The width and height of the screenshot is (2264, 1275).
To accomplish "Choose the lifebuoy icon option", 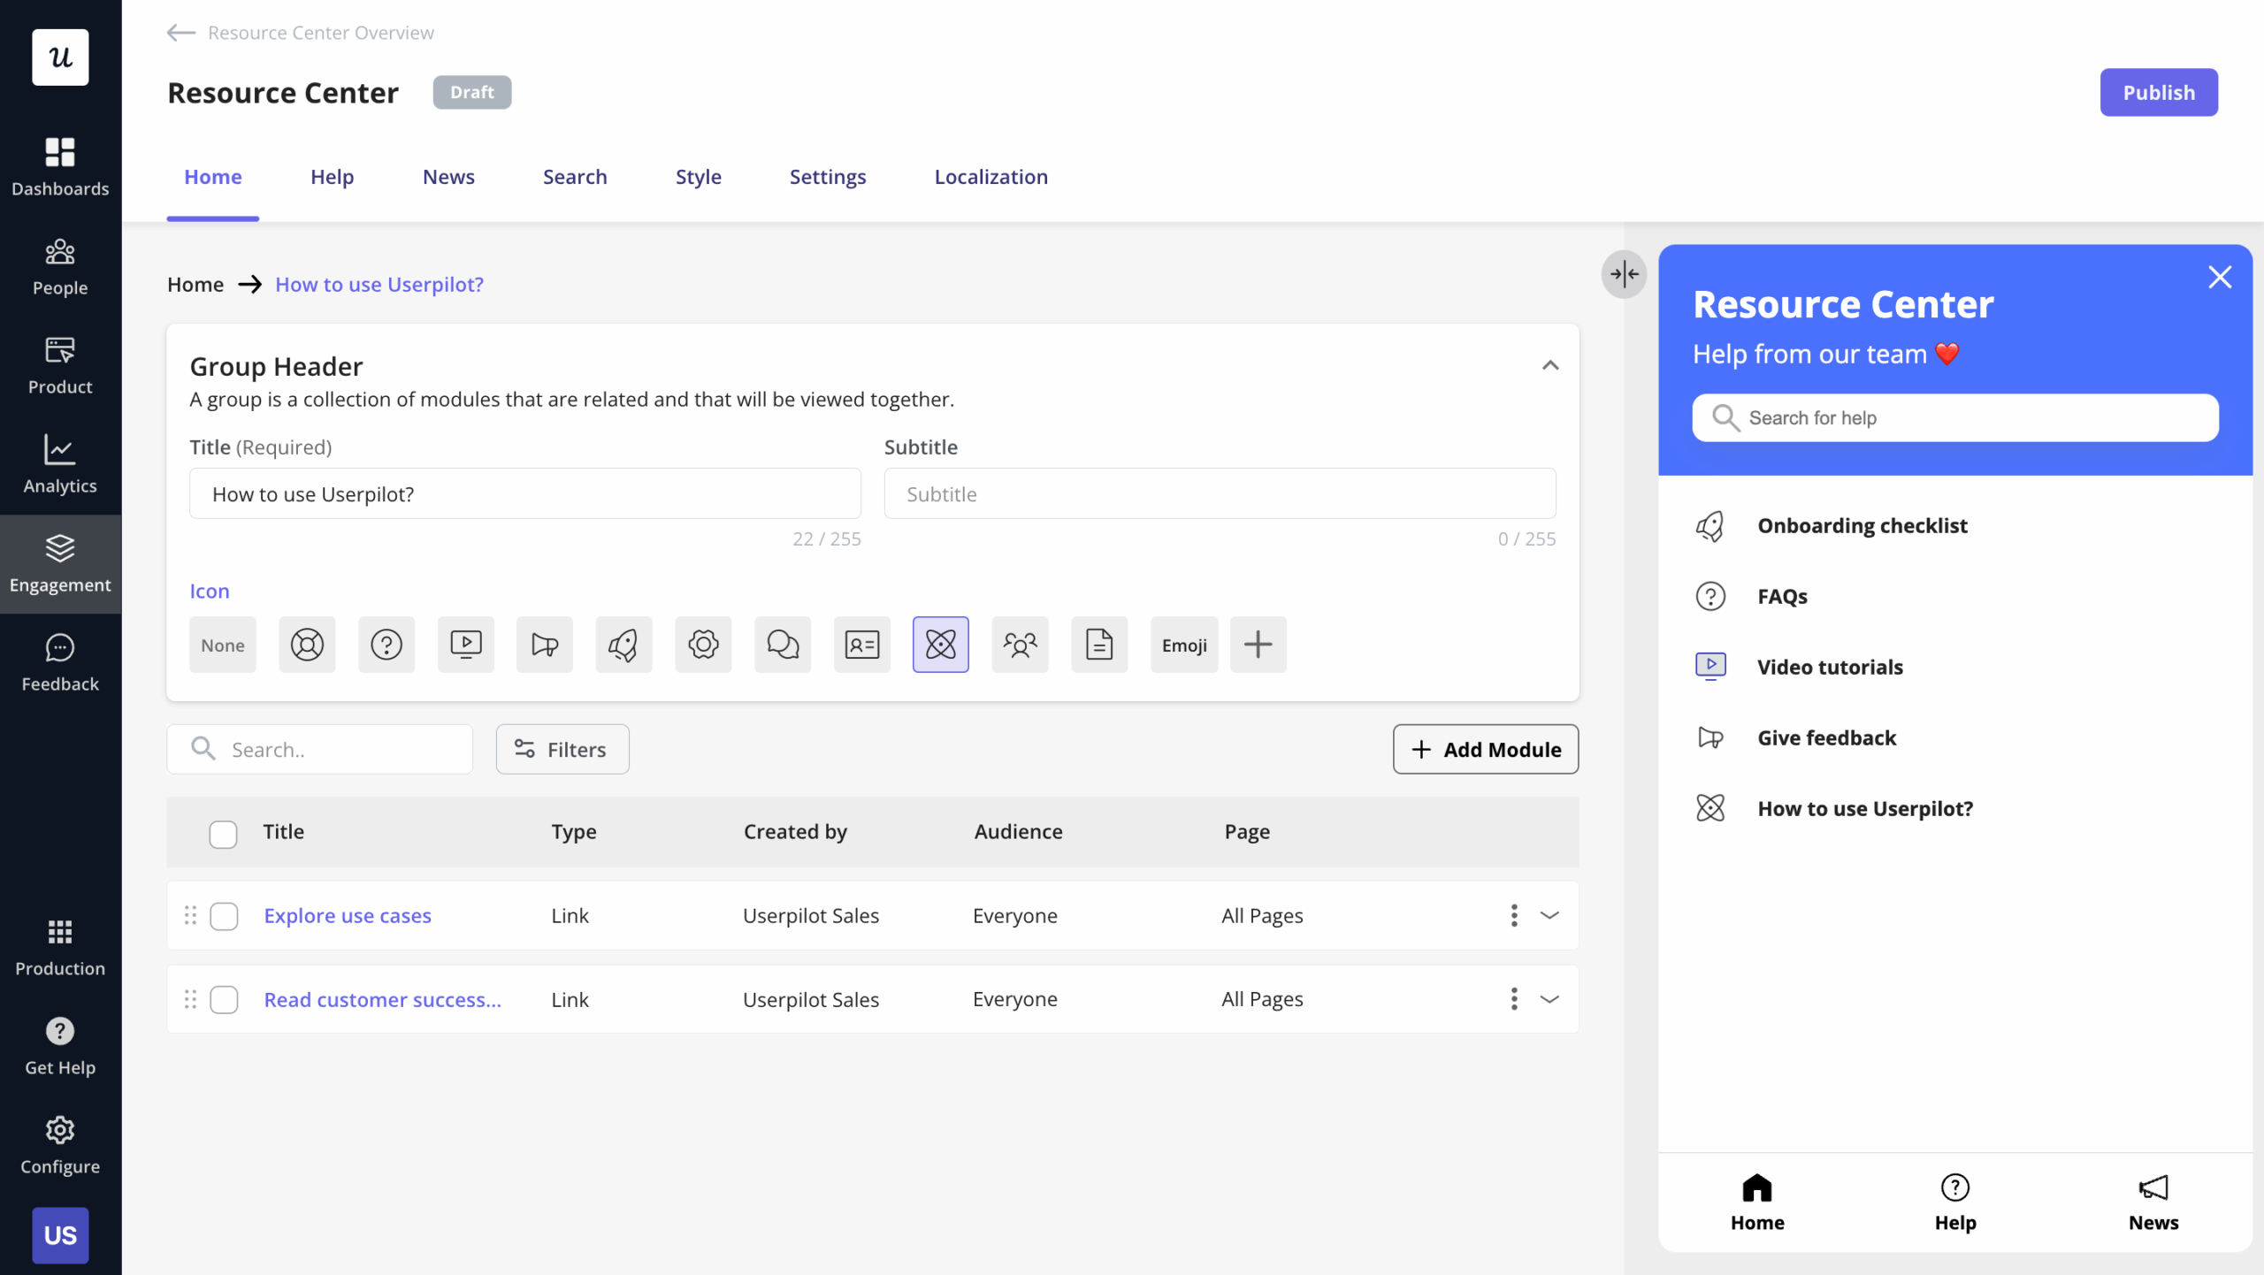I will (307, 645).
